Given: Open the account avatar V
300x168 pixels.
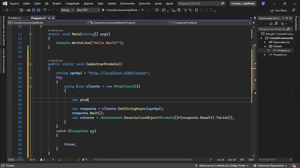Looking at the screenshot, I should pyautogui.click(x=263, y=3).
